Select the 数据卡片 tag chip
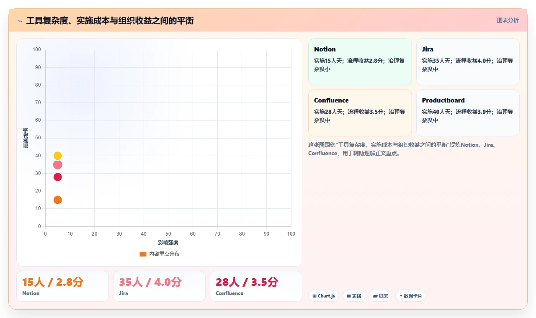 coord(411,296)
